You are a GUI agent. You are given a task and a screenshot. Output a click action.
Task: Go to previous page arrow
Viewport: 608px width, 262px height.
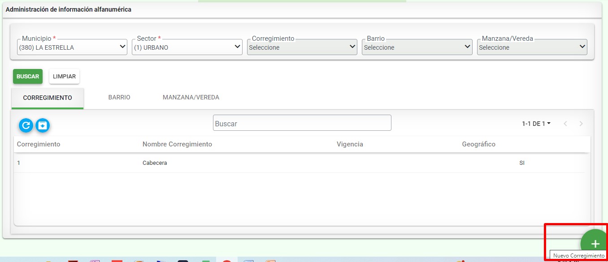coord(565,124)
